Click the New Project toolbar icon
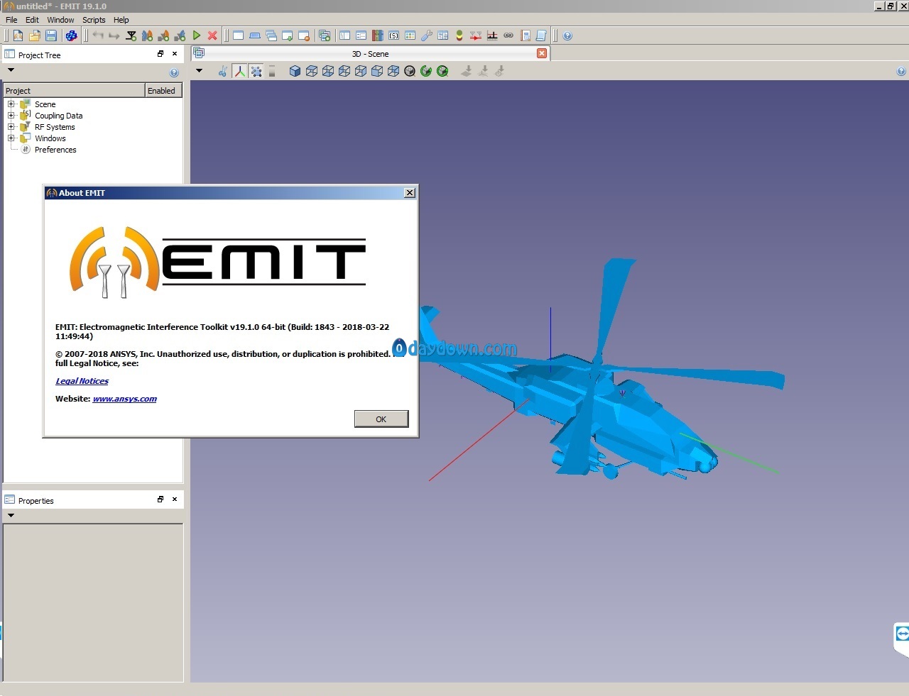909x696 pixels. coord(18,35)
